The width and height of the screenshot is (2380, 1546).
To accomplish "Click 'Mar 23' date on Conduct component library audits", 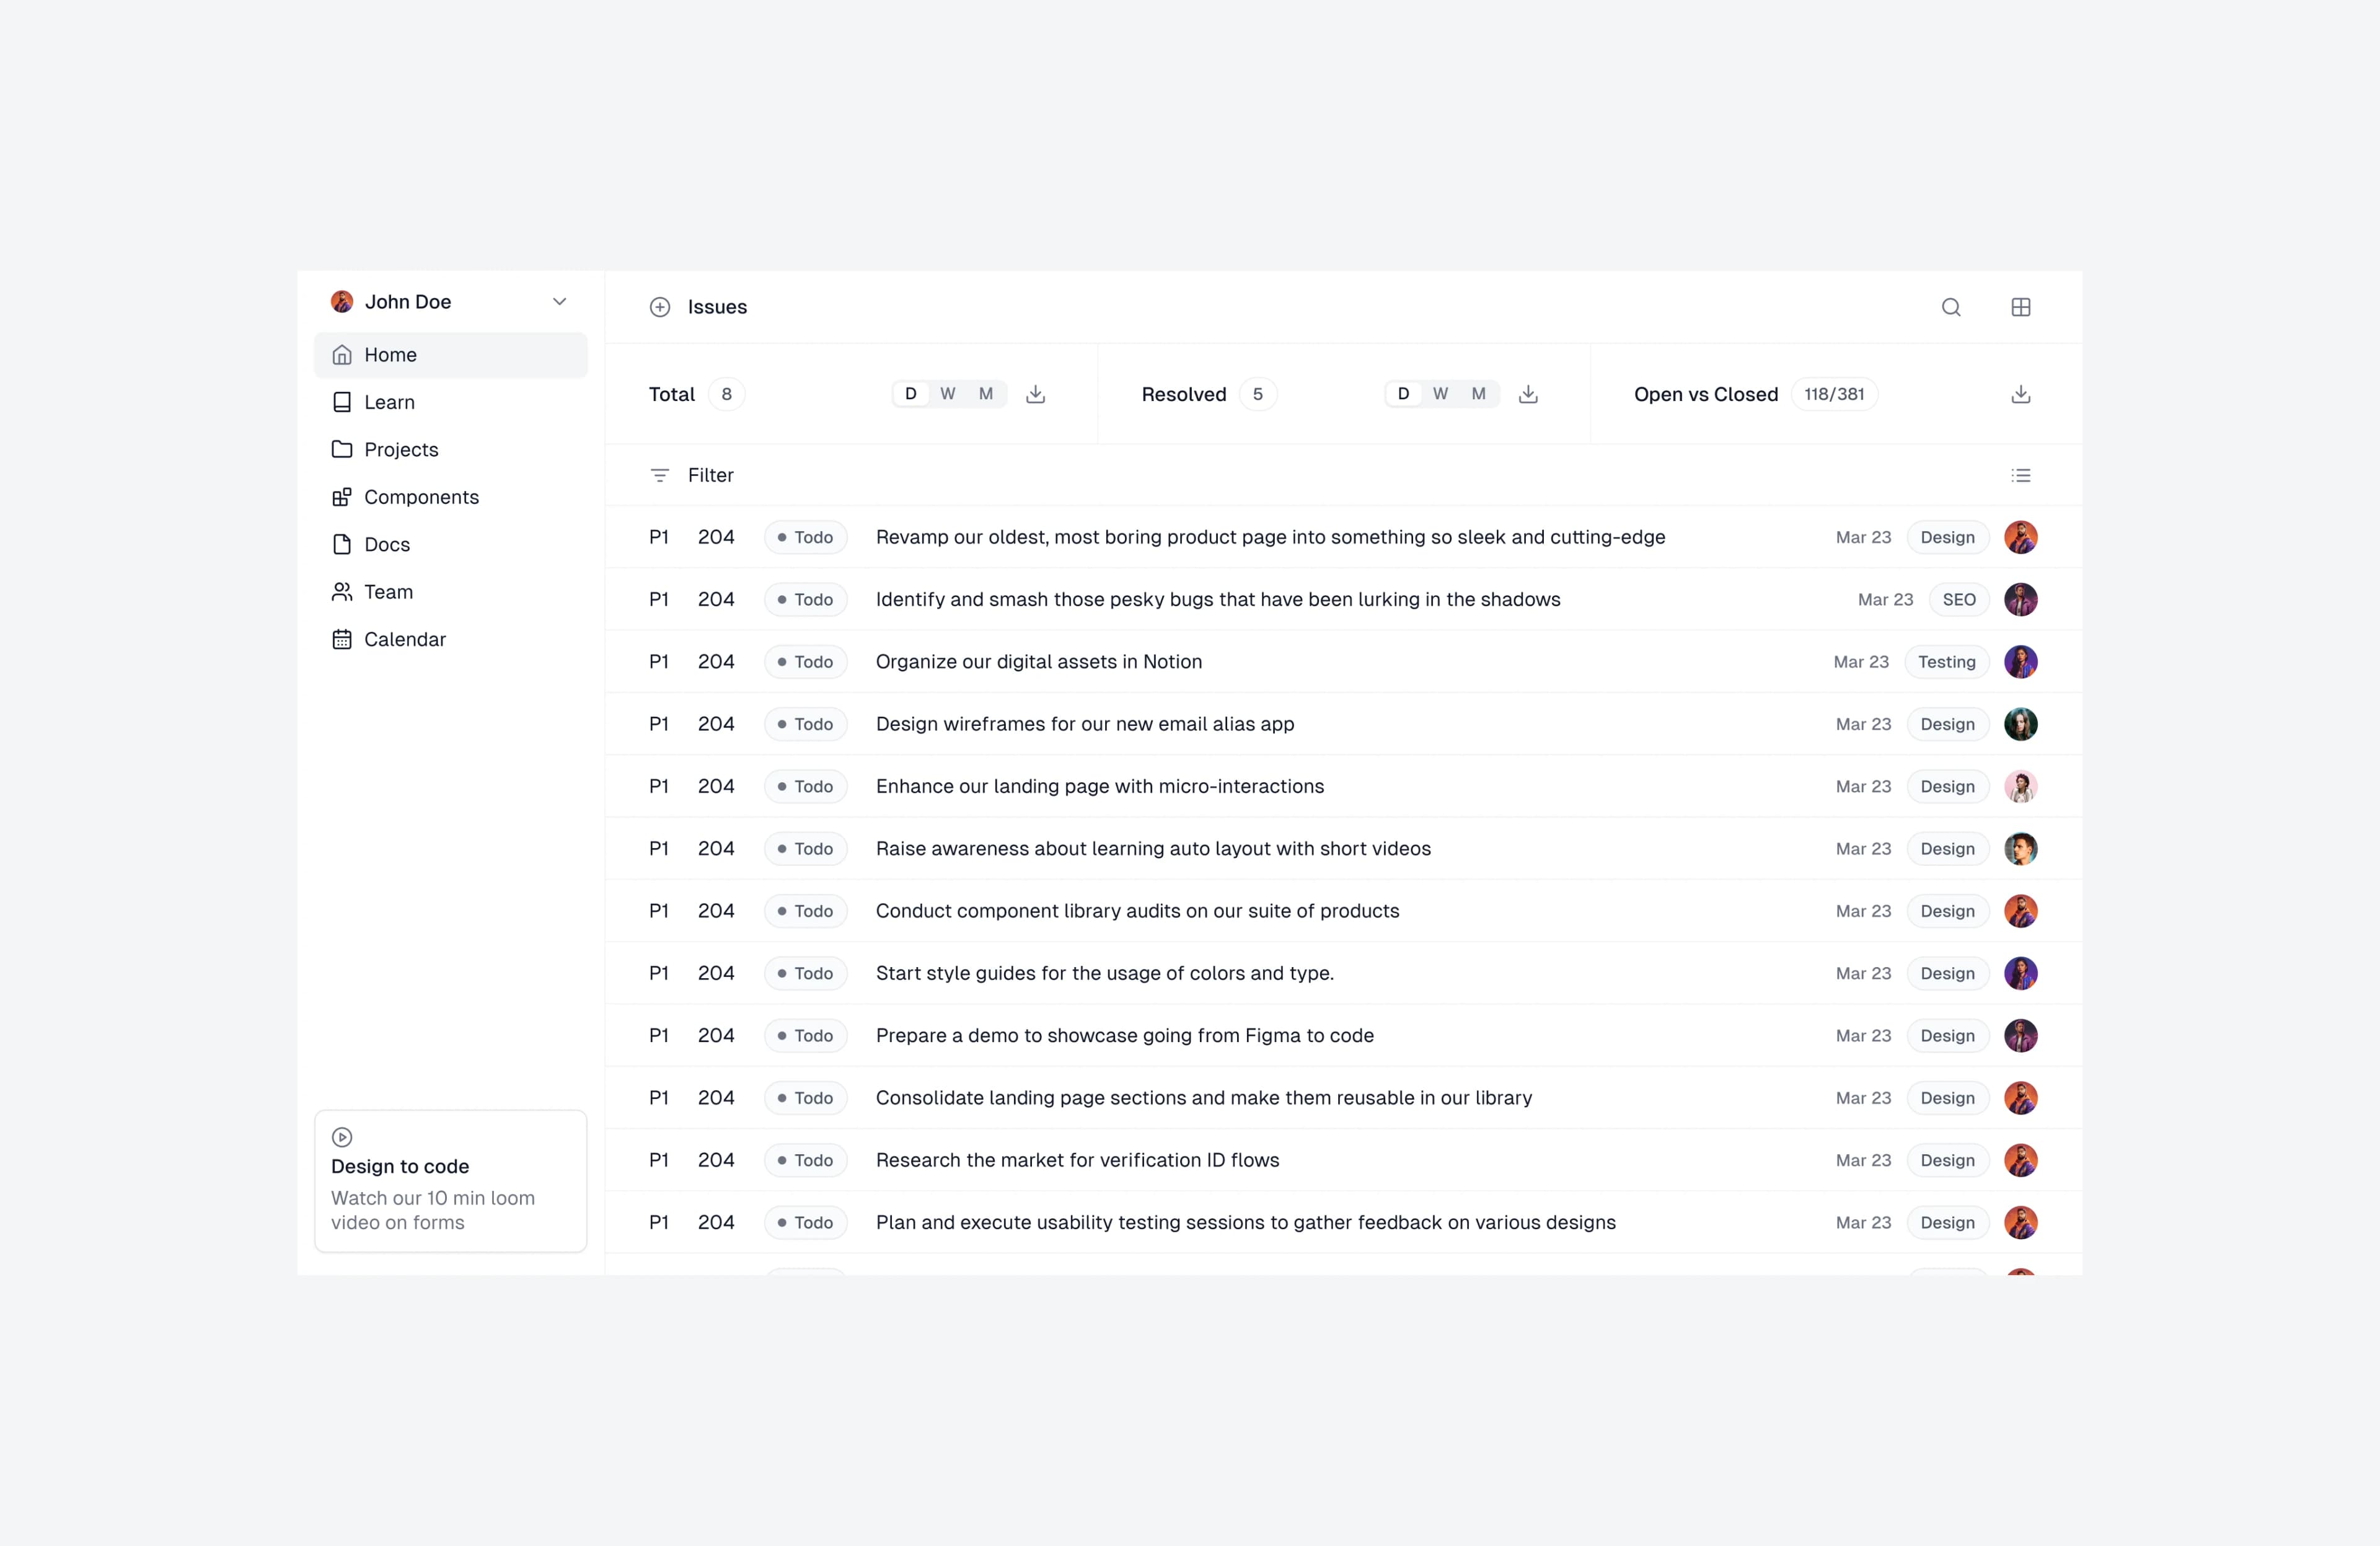I will point(1863,911).
